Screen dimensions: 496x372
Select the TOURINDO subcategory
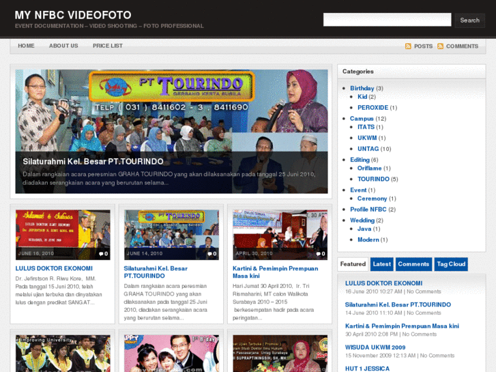374,180
